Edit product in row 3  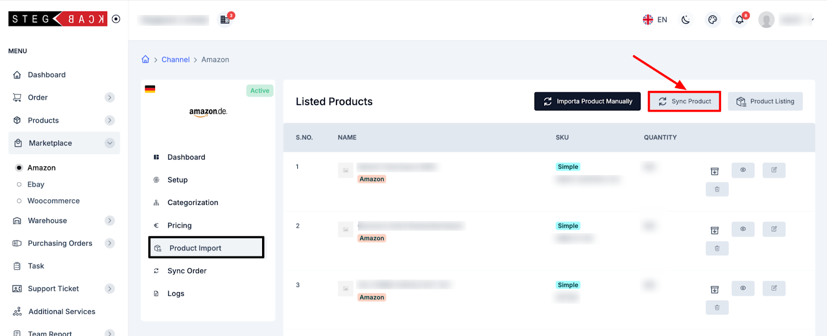pyautogui.click(x=774, y=288)
